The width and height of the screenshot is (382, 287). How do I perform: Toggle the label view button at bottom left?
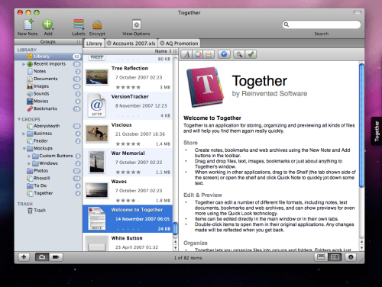[x=56, y=257]
